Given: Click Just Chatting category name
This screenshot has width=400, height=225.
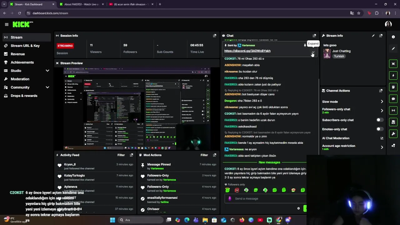Looking at the screenshot, I should click(341, 51).
